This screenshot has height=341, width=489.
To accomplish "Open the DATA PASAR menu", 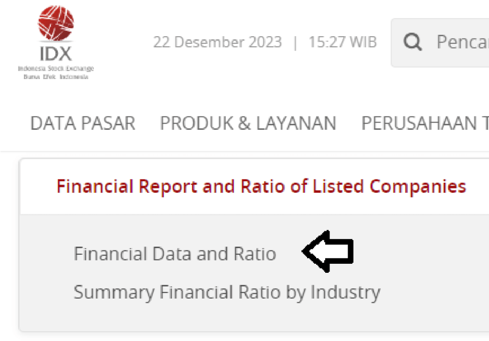I will [x=83, y=123].
